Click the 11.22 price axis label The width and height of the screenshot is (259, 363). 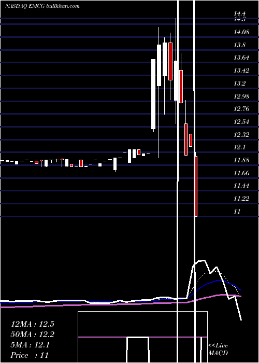241,199
